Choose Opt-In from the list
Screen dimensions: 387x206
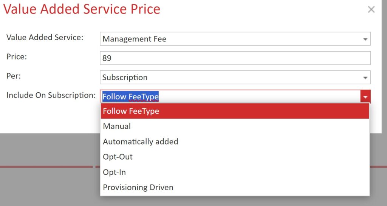coord(115,172)
